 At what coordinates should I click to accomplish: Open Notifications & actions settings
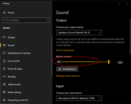pos(19,53)
